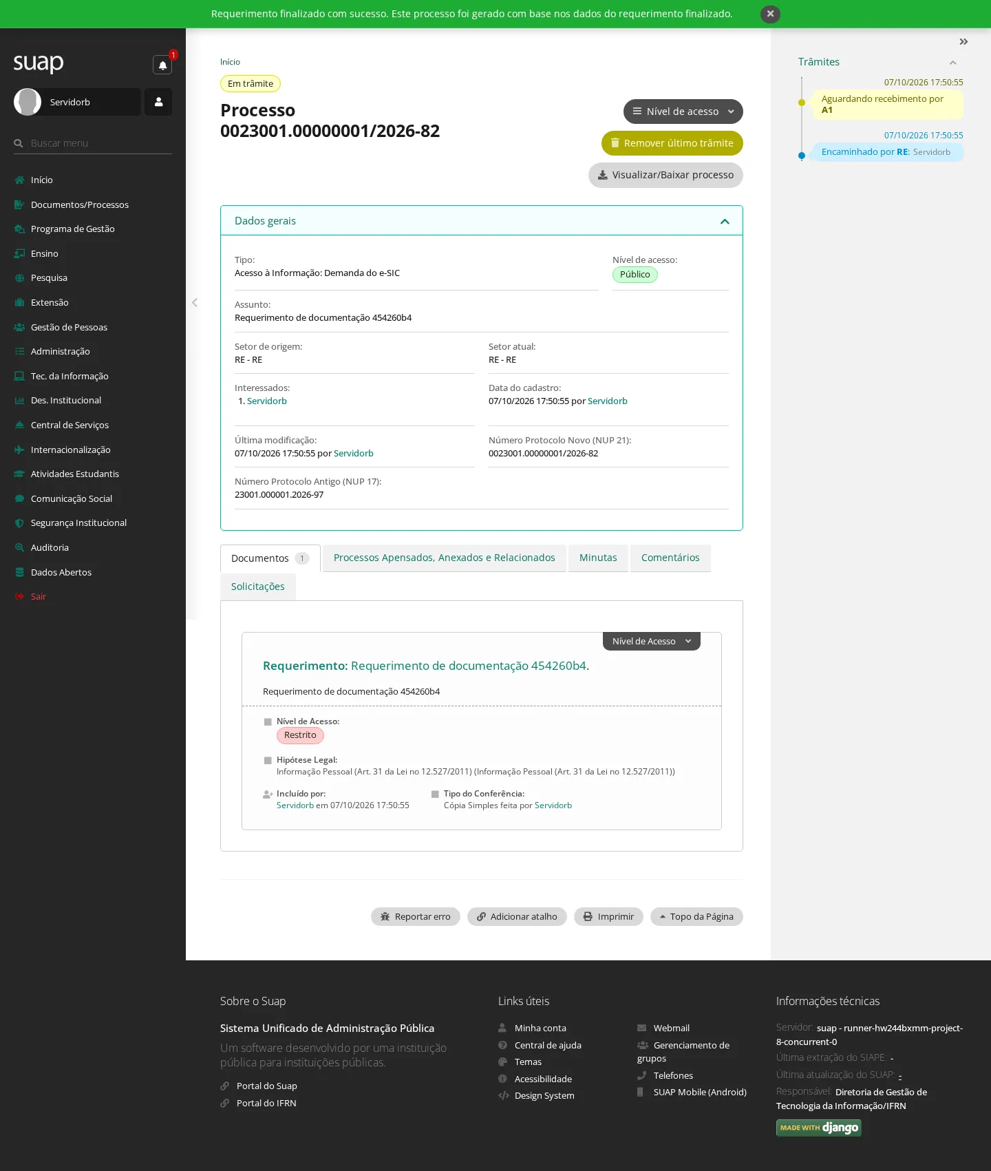This screenshot has height=1171, width=991.
Task: Click the Adicionar atalho button
Action: (x=517, y=916)
